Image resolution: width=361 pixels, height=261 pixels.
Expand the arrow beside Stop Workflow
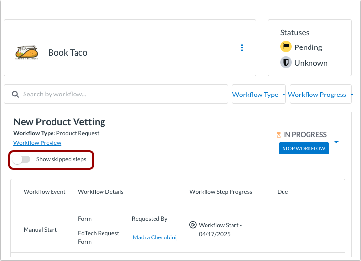point(336,142)
